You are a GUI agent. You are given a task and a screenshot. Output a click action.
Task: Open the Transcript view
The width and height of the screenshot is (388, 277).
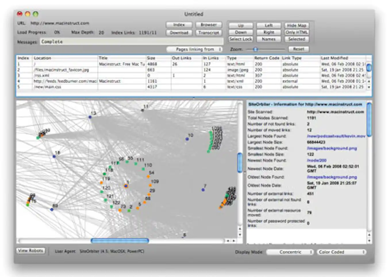(209, 33)
